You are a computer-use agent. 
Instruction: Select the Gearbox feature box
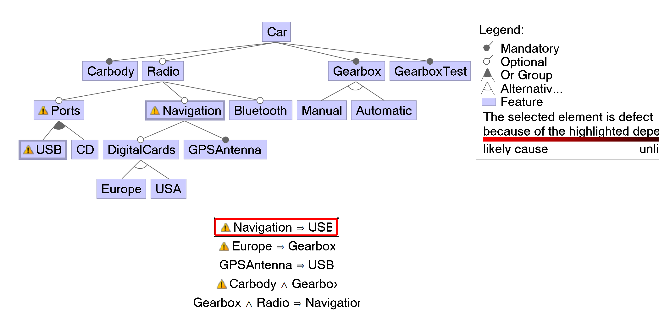tap(357, 71)
